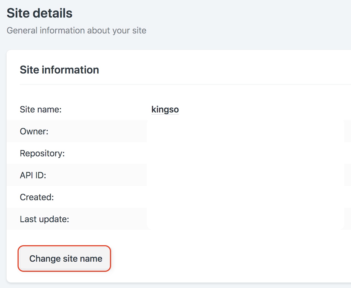
Task: Click the Site name: label
Action: pos(41,109)
